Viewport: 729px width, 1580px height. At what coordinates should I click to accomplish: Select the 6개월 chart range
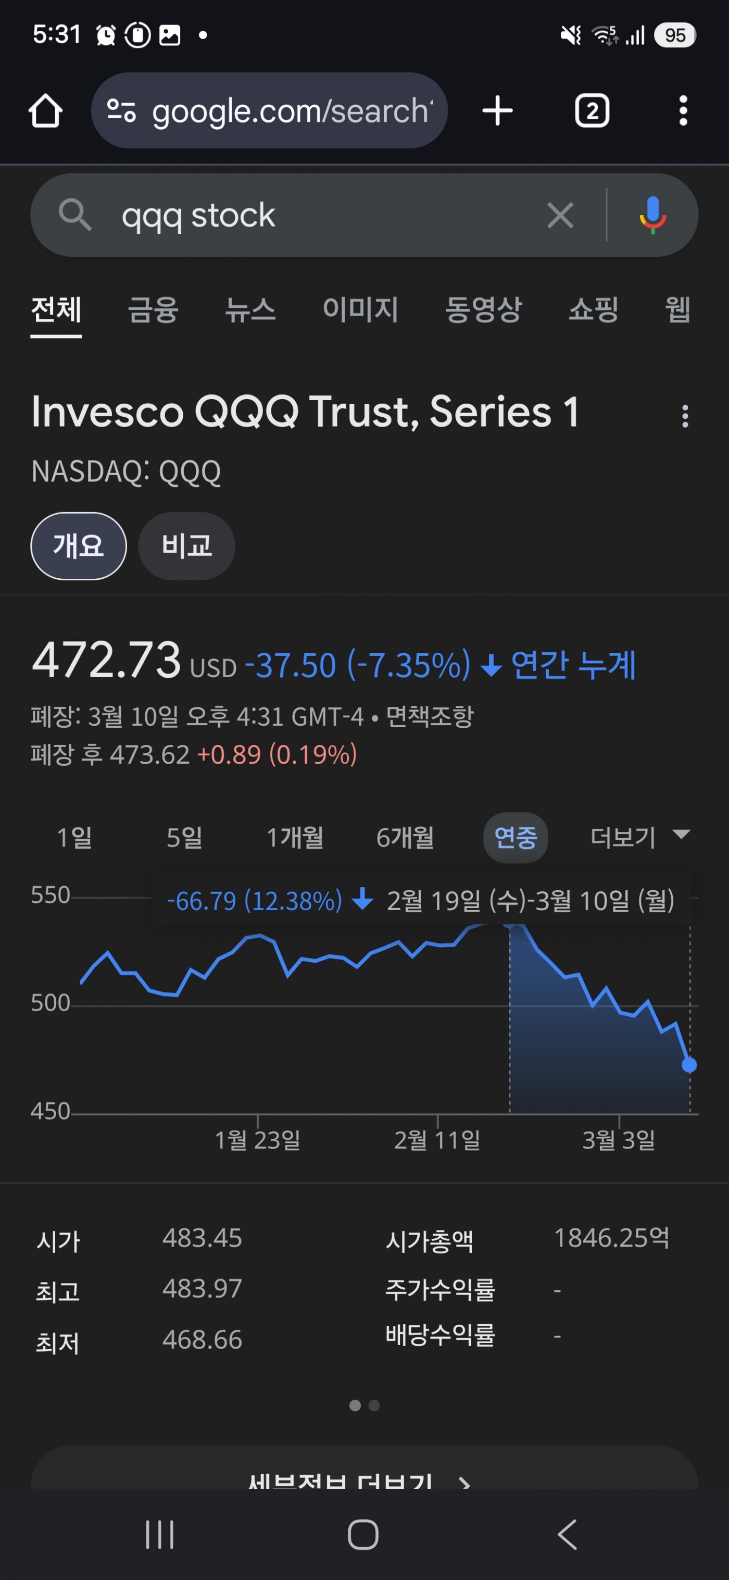point(405,837)
